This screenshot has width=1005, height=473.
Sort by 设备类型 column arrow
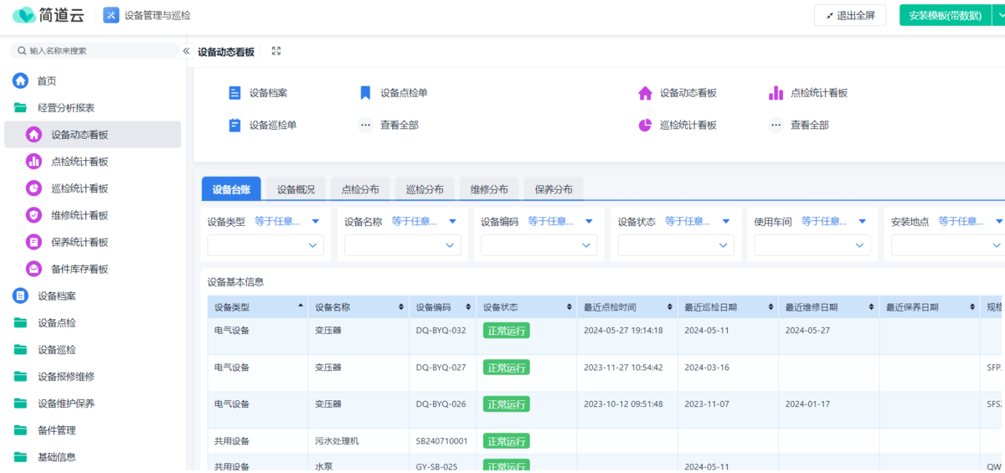point(301,307)
